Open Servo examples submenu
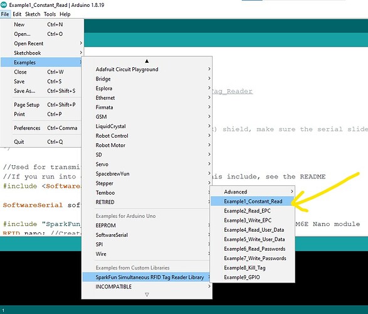The height and width of the screenshot is (314, 368). pyautogui.click(x=147, y=164)
